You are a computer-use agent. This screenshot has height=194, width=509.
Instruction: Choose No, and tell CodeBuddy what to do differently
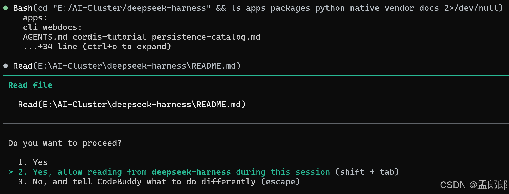click(x=159, y=181)
